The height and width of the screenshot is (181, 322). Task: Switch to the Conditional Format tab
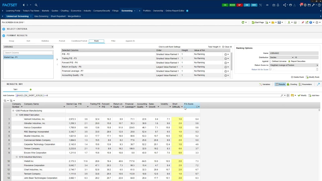pyautogui.click(x=79, y=41)
